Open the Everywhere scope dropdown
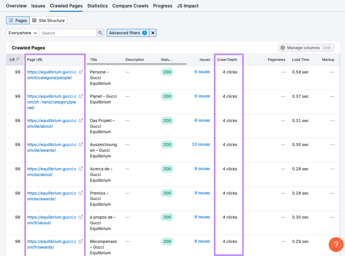Screen dimensions: 345x256 tap(22, 33)
